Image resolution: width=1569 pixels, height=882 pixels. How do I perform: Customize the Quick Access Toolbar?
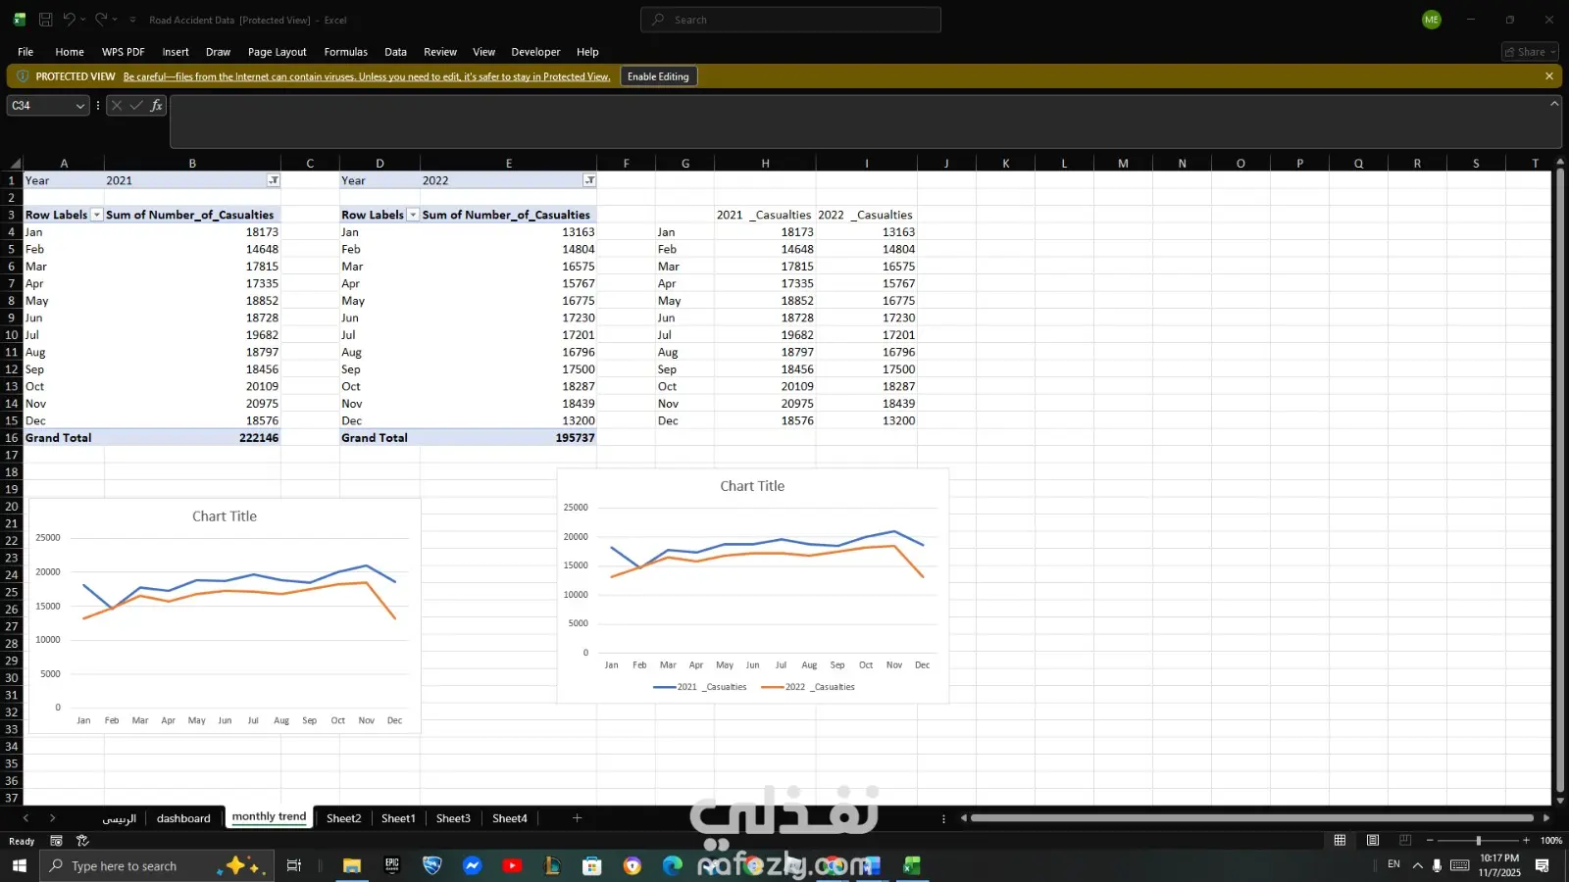pos(132,20)
